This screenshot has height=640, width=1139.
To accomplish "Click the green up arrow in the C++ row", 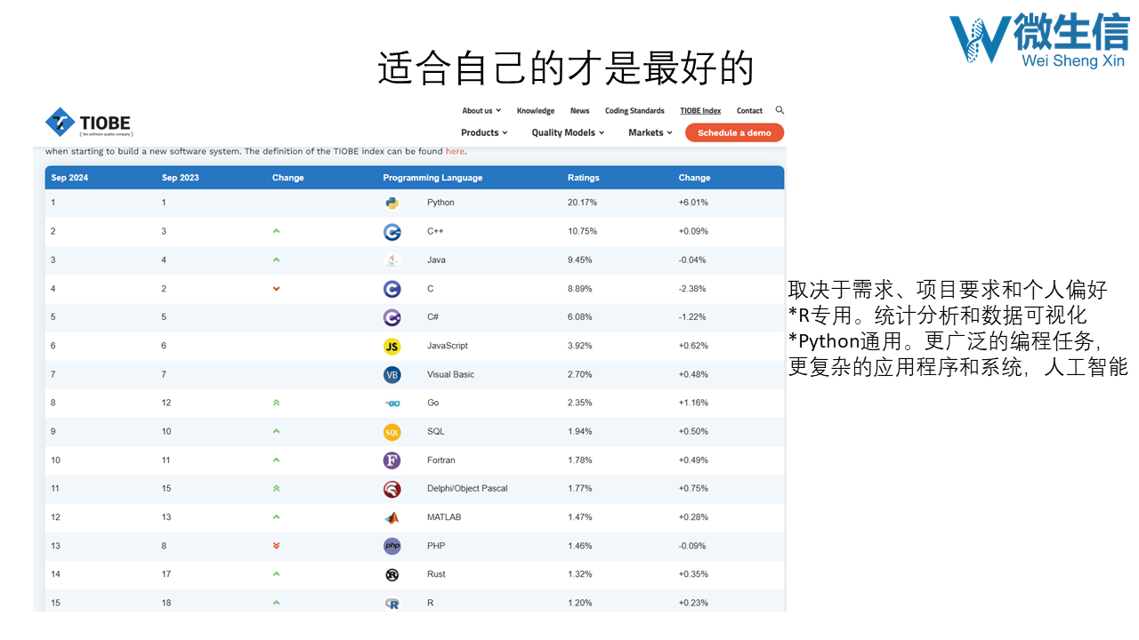I will tap(276, 231).
